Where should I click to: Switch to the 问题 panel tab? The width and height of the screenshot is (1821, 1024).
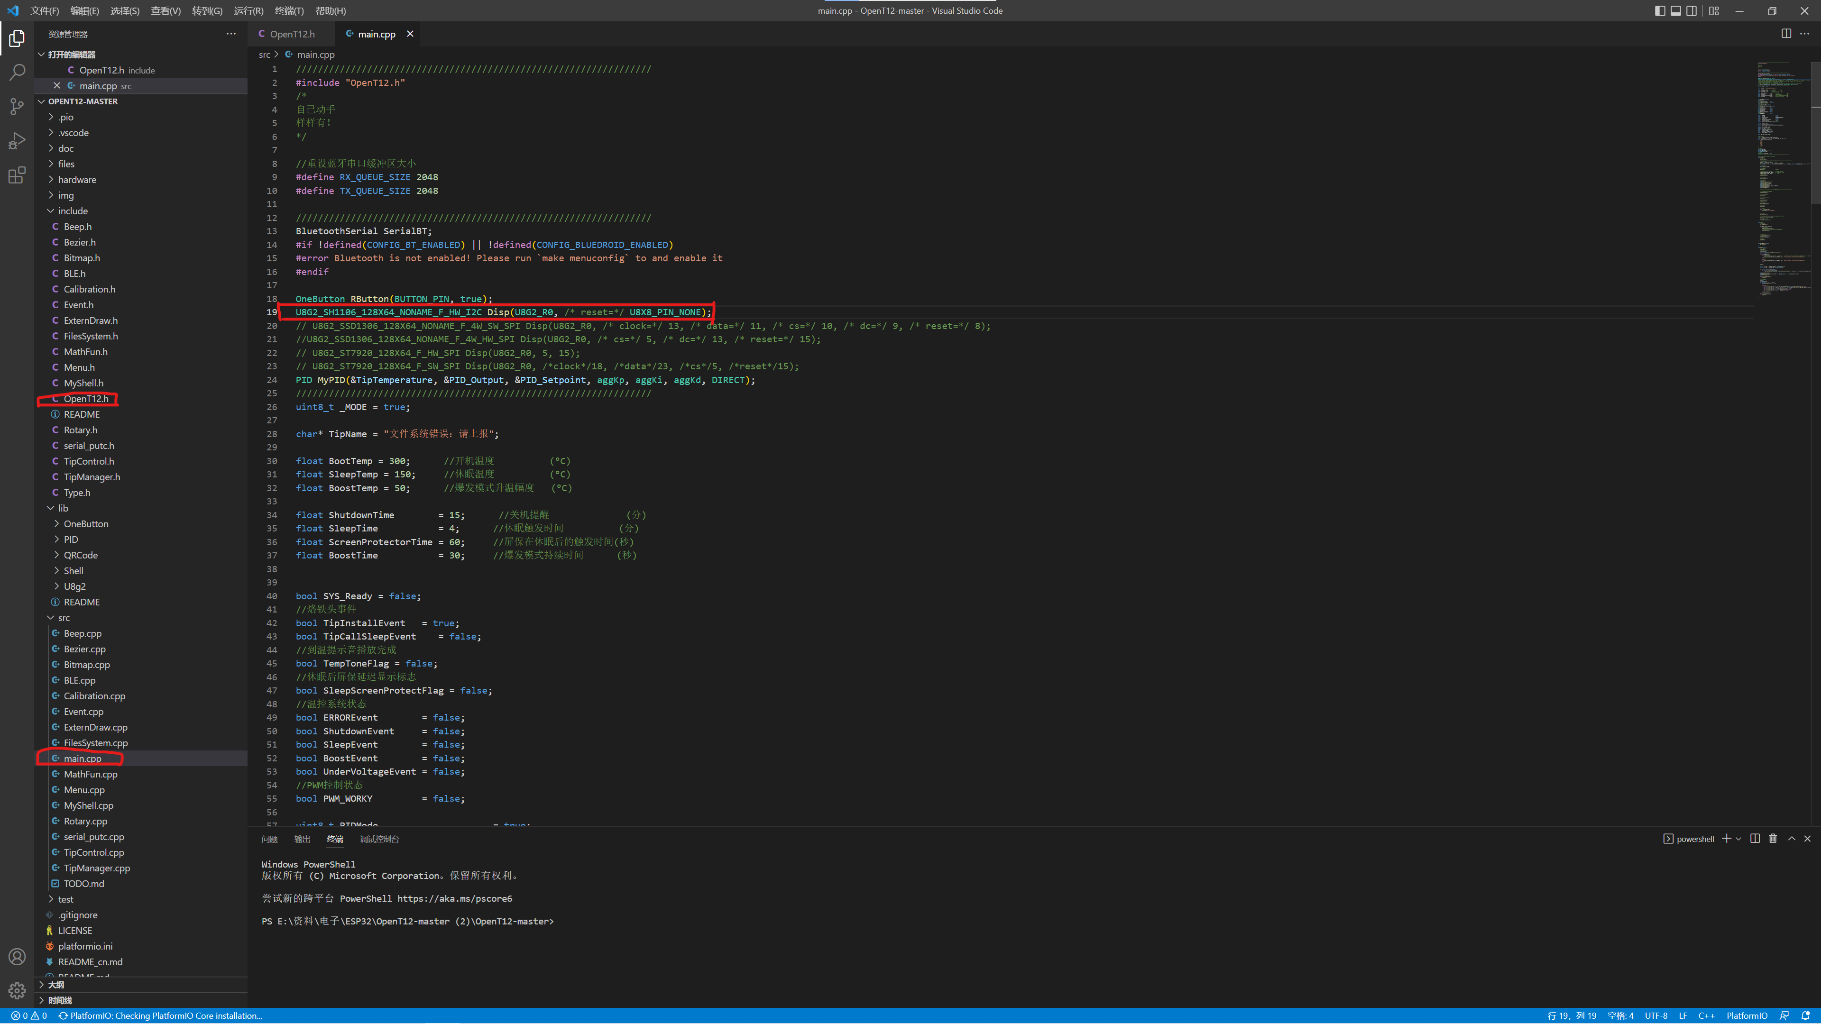tap(269, 839)
